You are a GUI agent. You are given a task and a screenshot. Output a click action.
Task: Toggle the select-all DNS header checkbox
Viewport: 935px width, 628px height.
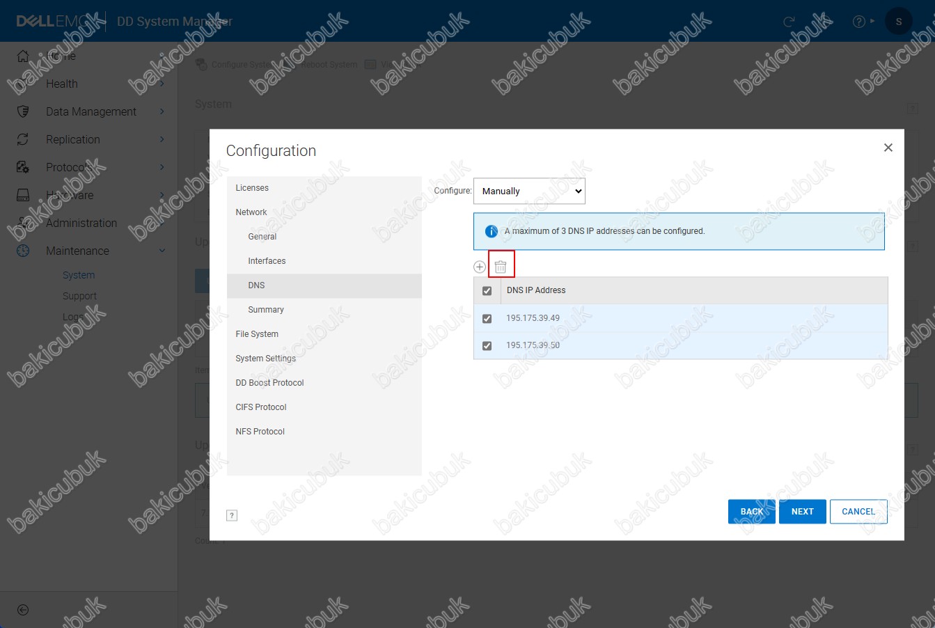point(487,291)
